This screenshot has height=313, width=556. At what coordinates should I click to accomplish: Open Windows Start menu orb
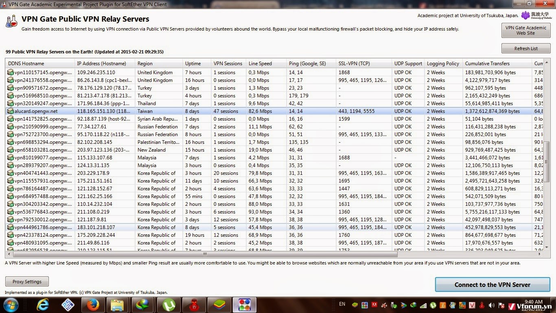(x=11, y=305)
